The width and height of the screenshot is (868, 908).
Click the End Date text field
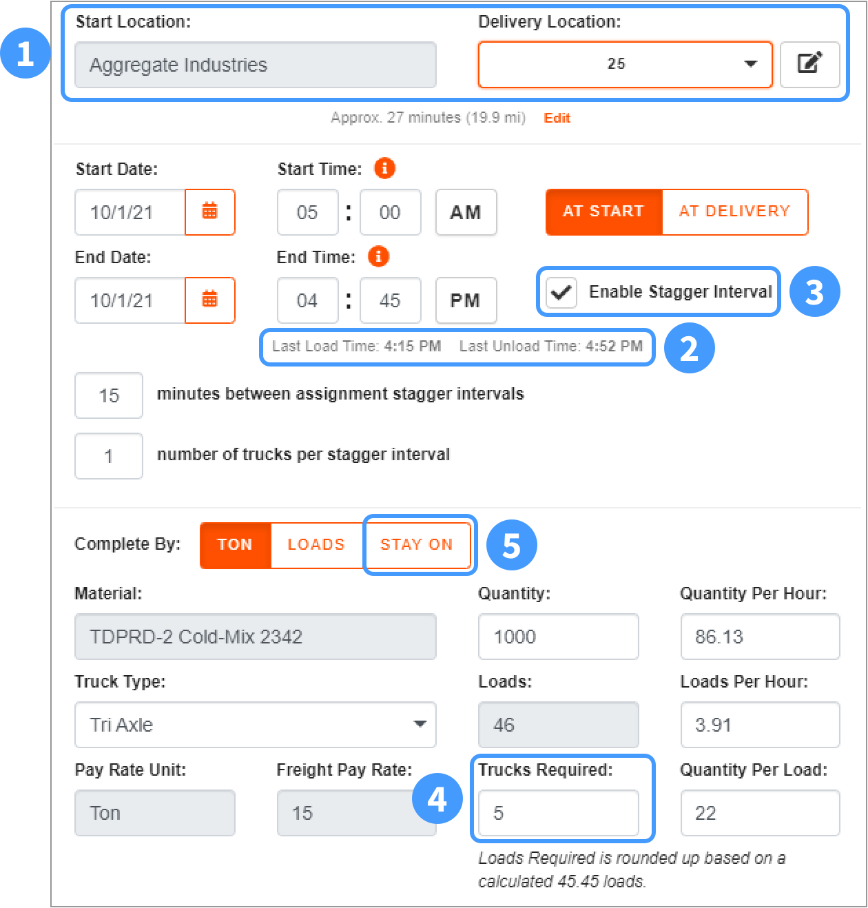(x=130, y=300)
